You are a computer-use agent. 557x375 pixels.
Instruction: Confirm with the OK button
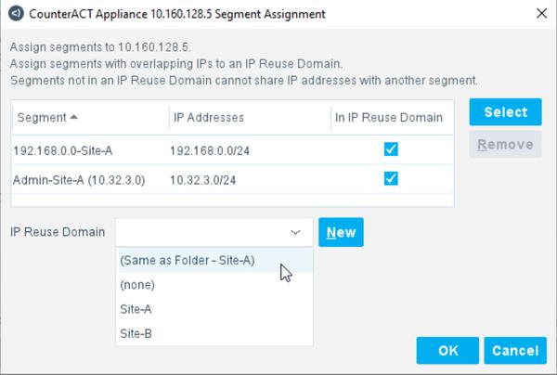(x=447, y=351)
